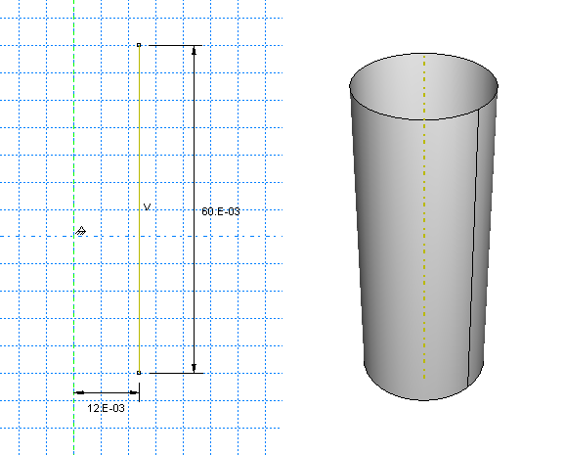The width and height of the screenshot is (565, 455).
Task: Click the bottom arrowhead of the 60.E-03 dimension
Action: tap(195, 368)
